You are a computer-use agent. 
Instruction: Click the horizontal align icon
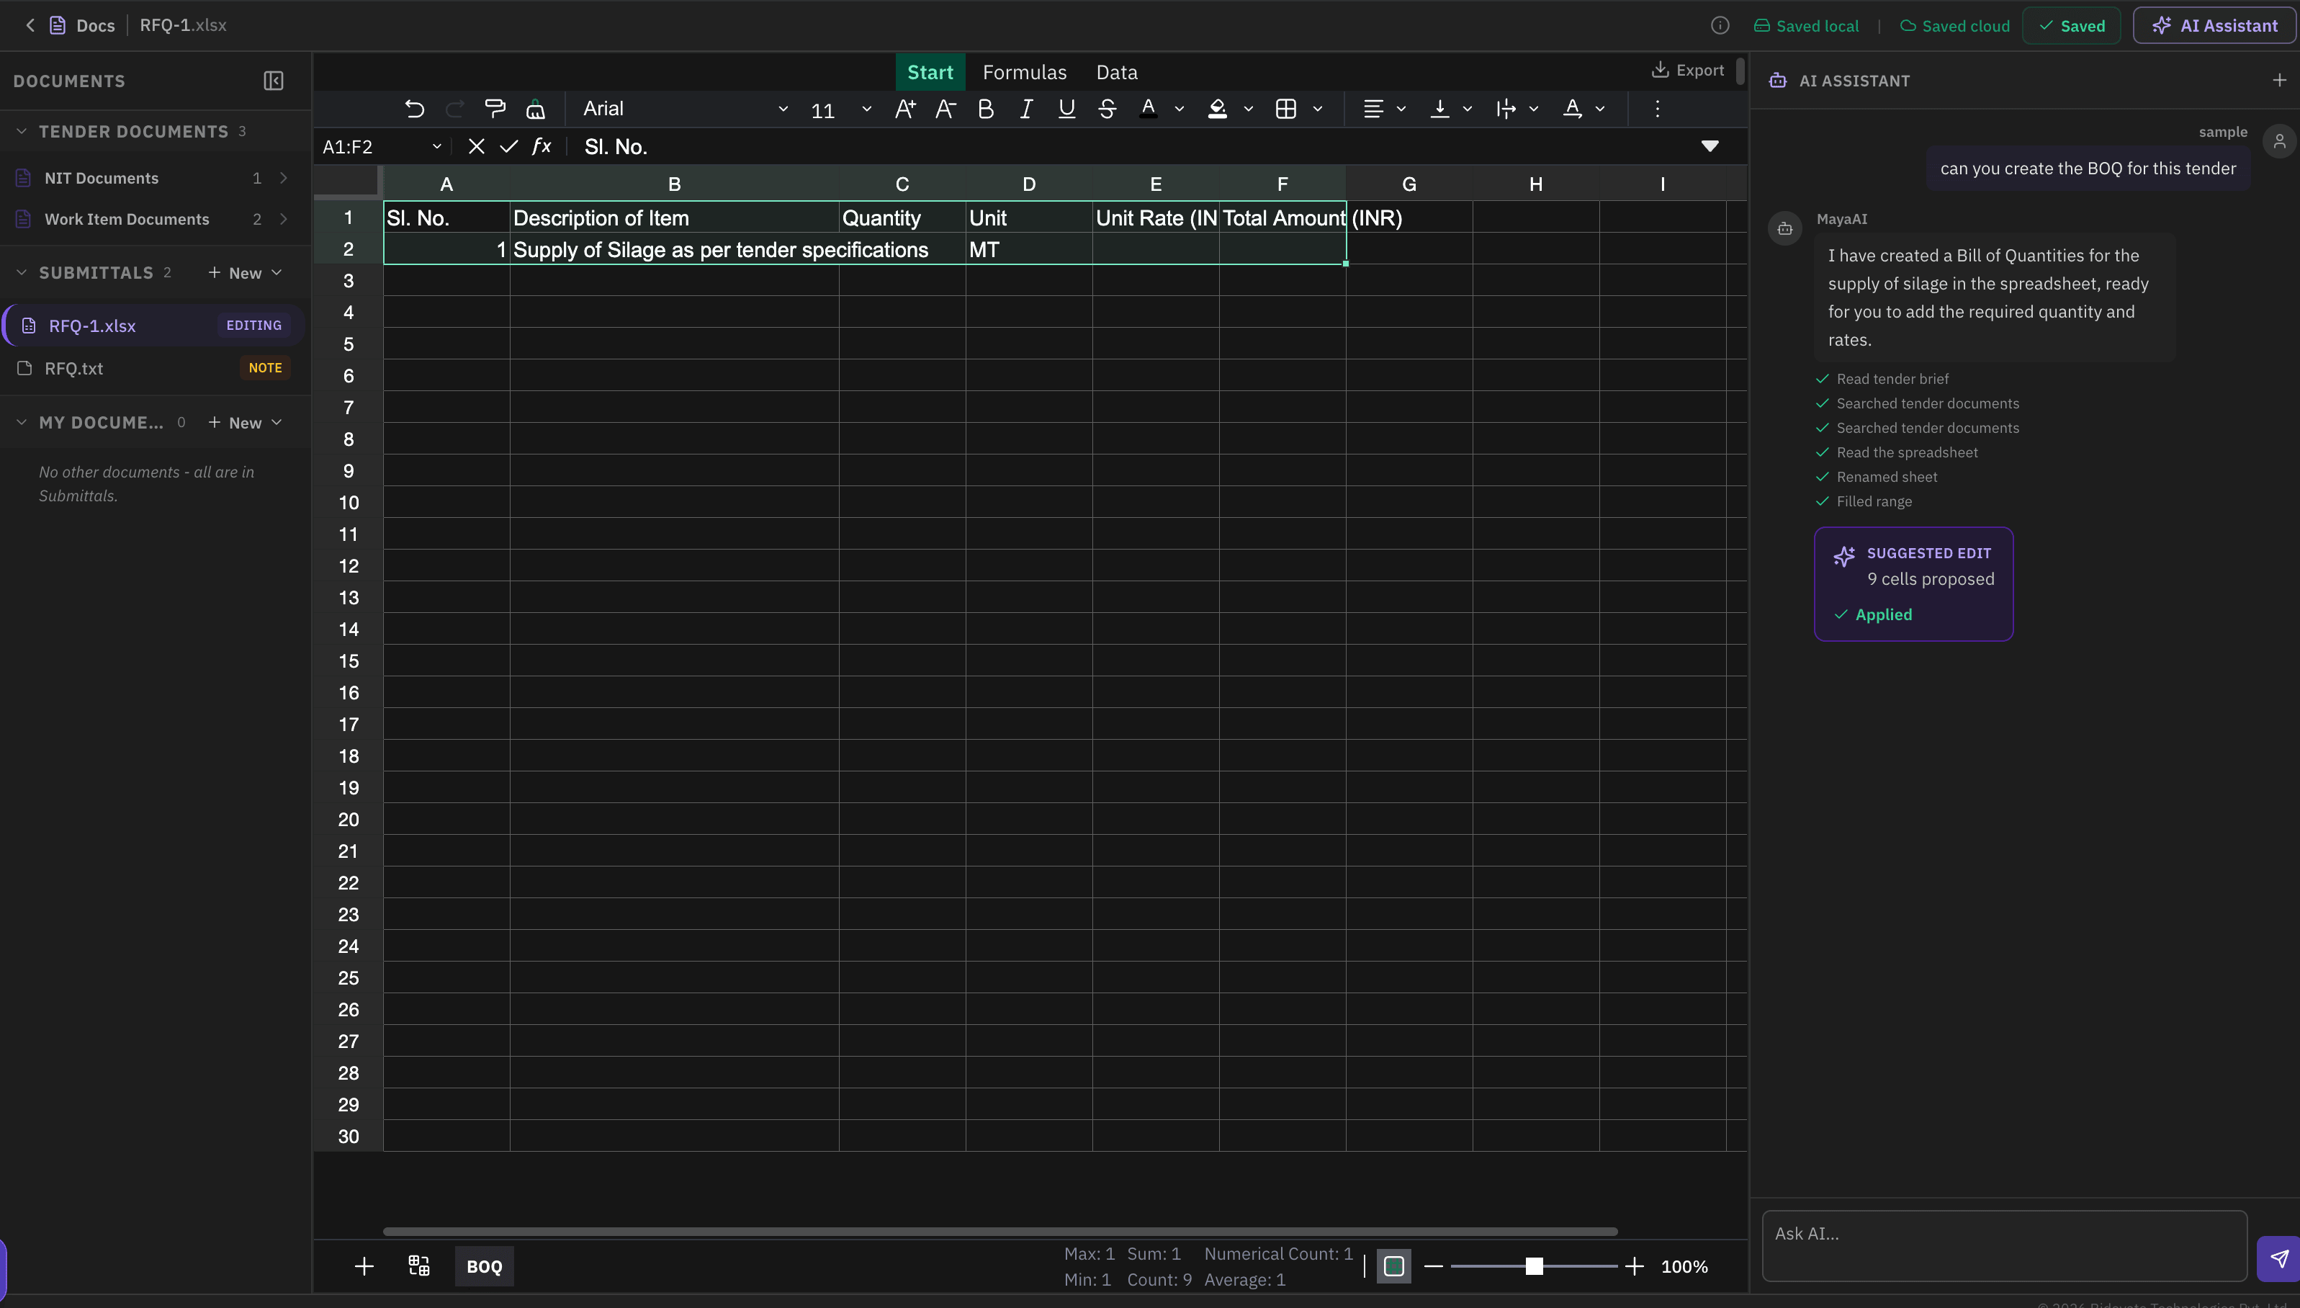click(1373, 109)
